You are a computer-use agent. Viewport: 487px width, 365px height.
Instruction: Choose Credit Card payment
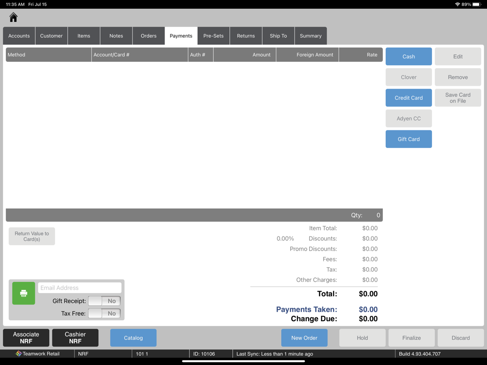[409, 98]
